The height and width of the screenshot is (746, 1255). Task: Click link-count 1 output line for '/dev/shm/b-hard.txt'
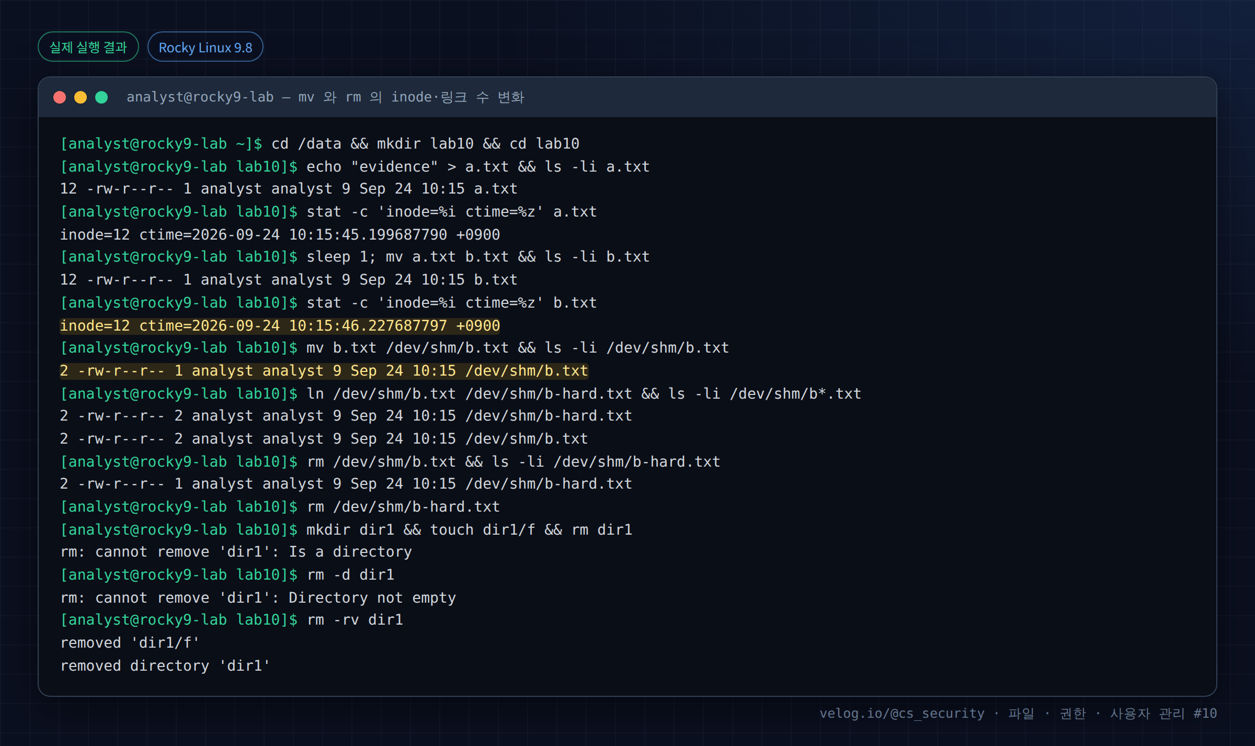pos(346,484)
